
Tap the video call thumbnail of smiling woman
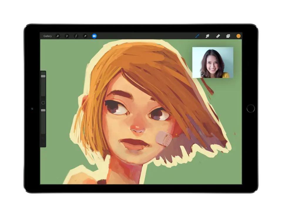pos(213,62)
